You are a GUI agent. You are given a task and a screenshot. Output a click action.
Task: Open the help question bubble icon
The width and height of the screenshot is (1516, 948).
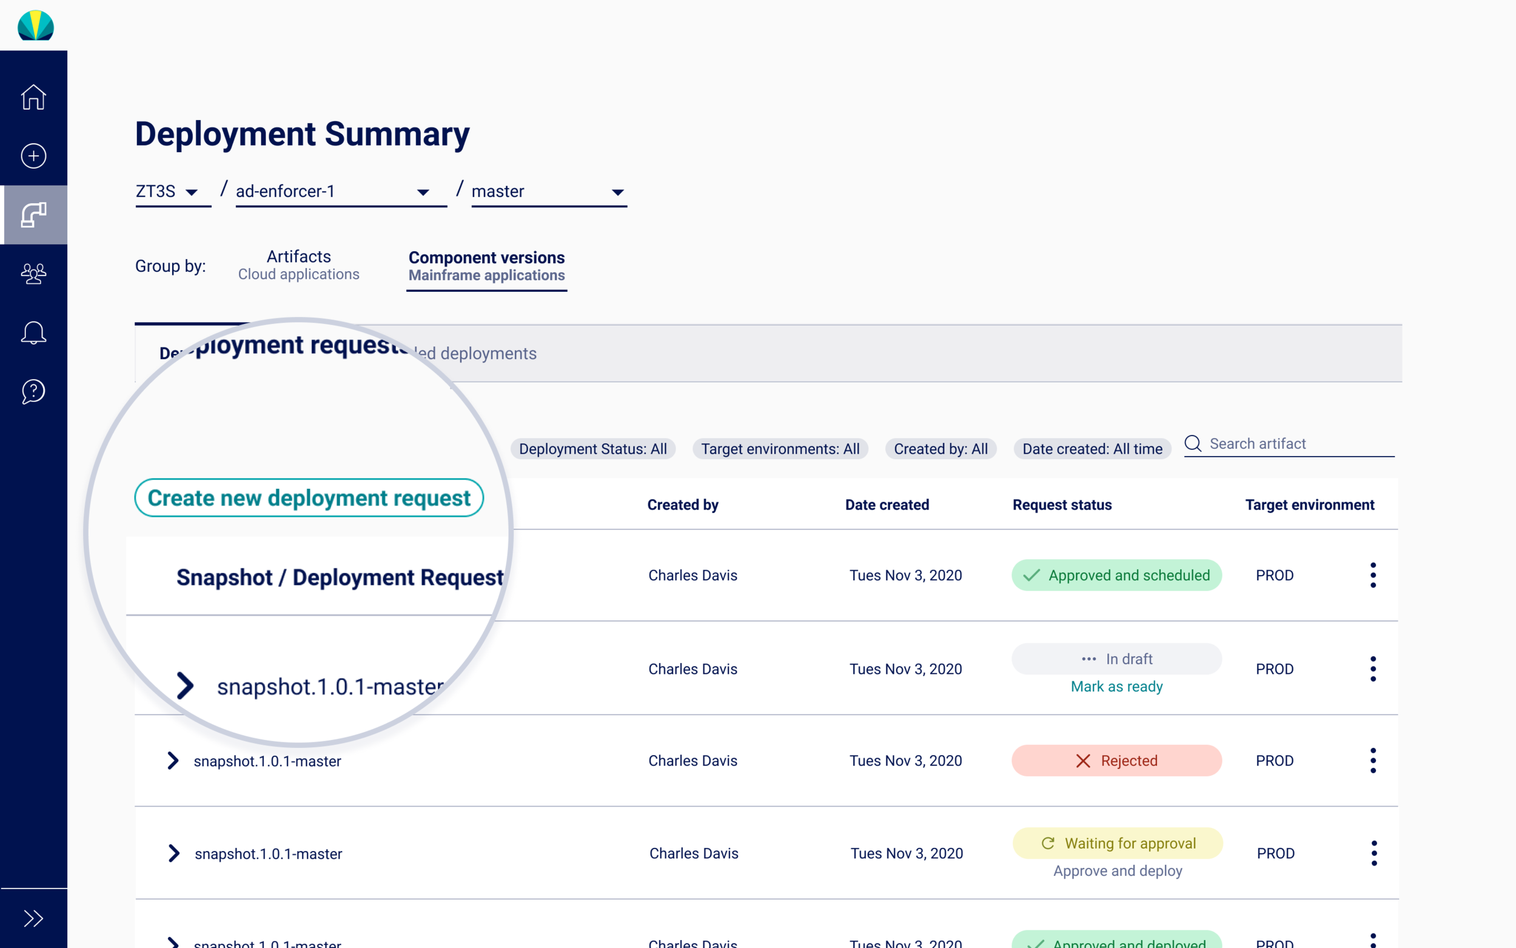33,391
